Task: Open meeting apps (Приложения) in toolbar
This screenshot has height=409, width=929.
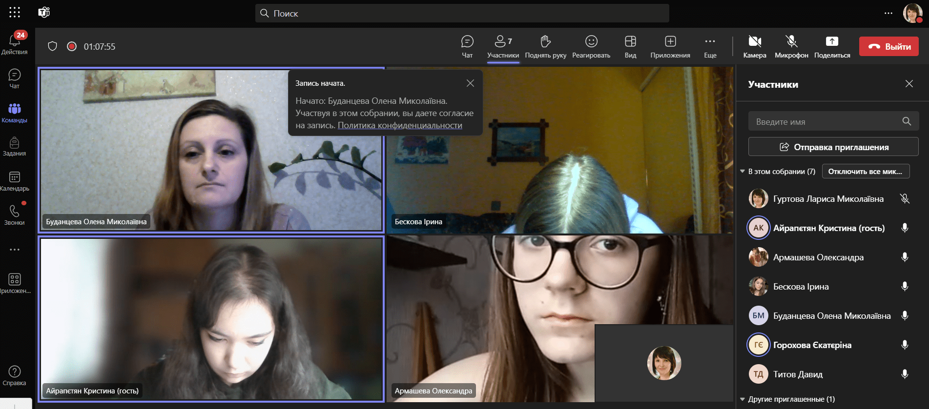Action: [670, 47]
